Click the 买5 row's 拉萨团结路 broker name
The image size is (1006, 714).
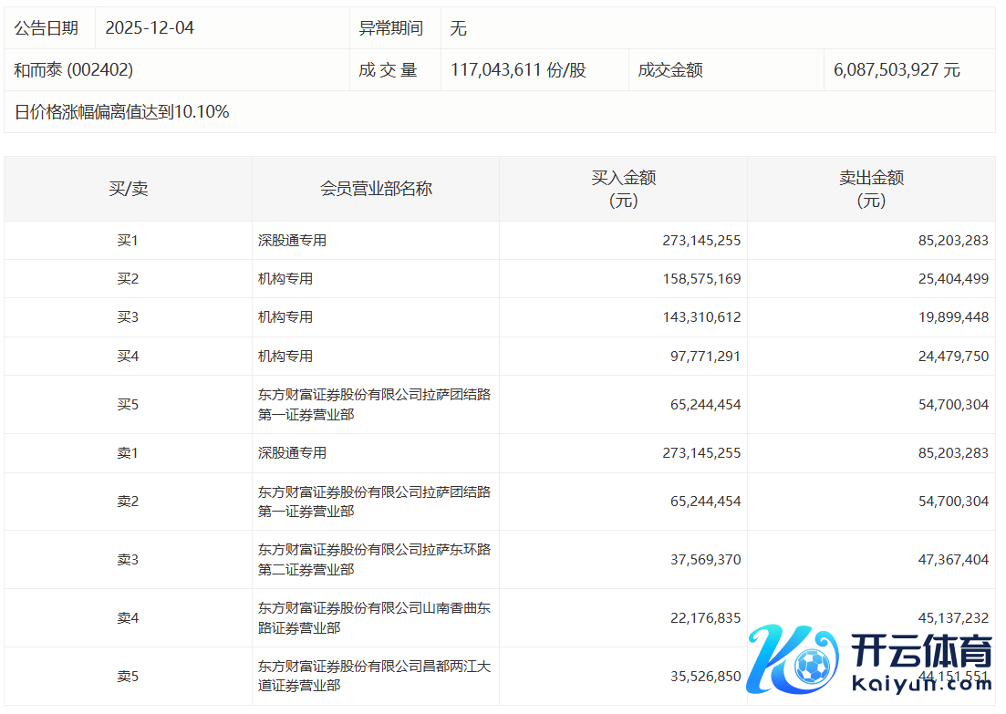tap(374, 404)
